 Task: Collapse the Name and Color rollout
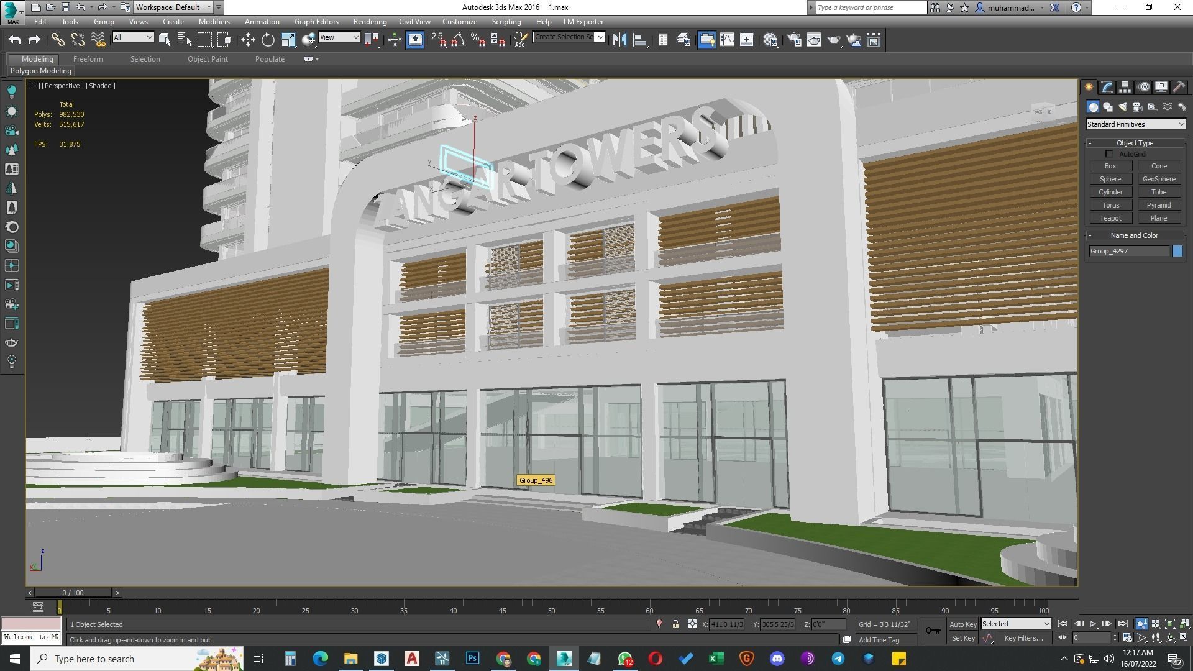(1135, 235)
